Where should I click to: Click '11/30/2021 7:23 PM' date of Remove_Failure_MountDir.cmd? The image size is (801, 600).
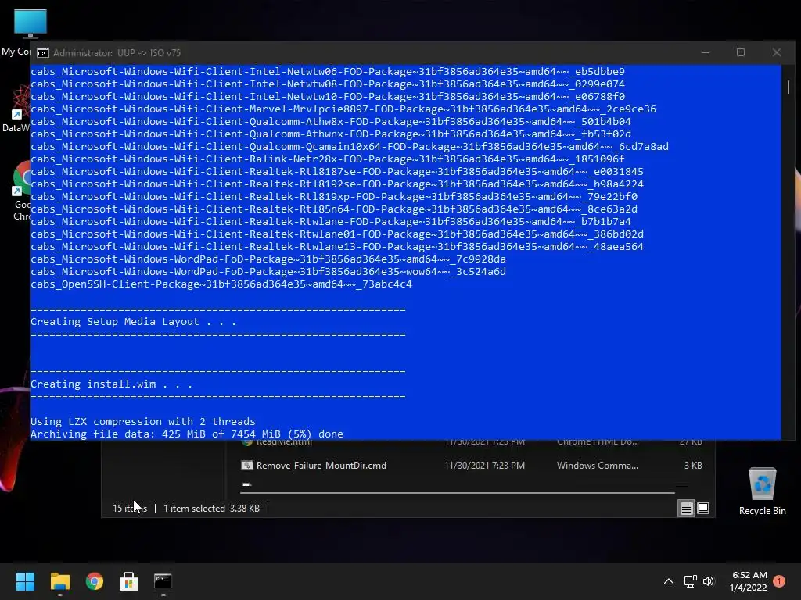coord(484,466)
